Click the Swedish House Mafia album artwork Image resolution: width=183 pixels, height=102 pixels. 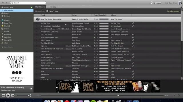tap(17, 69)
